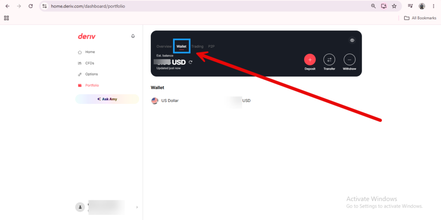Click the user avatar icon at bottom
Image resolution: width=441 pixels, height=220 pixels.
coord(80,208)
